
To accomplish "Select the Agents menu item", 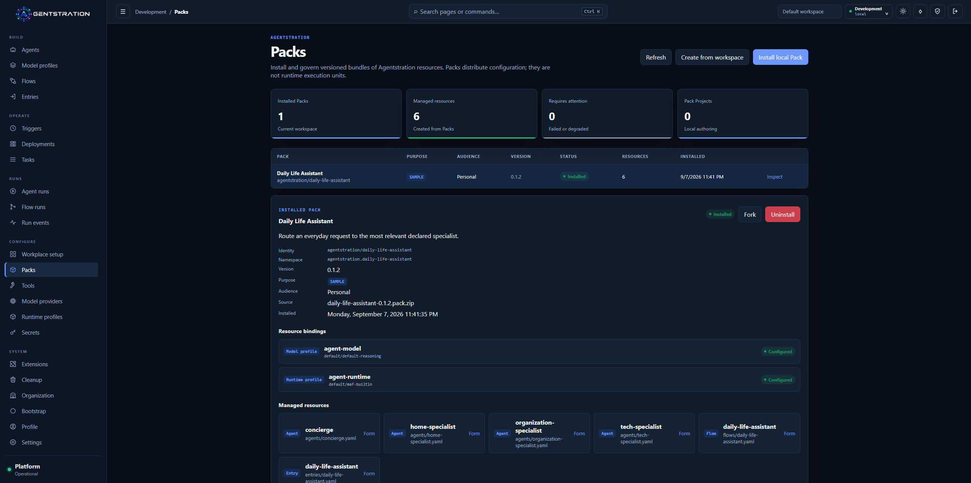I will point(52,50).
